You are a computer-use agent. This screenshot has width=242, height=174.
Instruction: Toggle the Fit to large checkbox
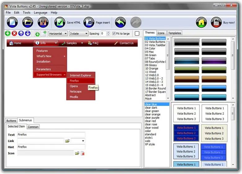tap(114, 33)
